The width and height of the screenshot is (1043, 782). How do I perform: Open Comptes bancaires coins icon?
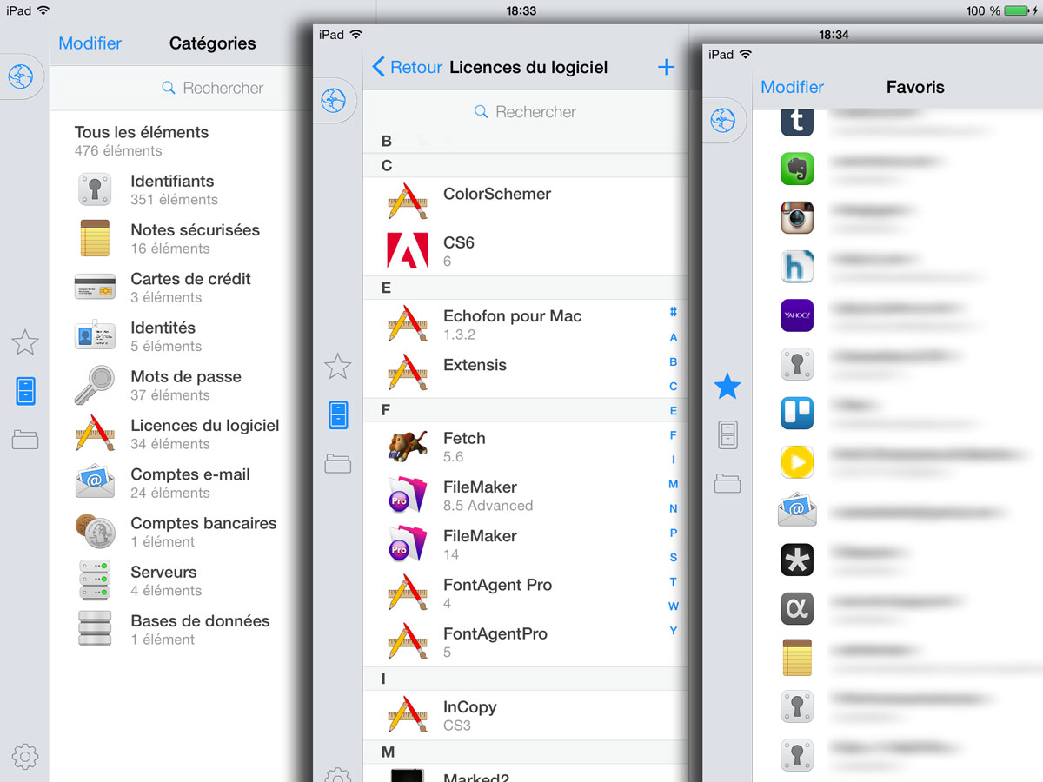[x=96, y=531]
